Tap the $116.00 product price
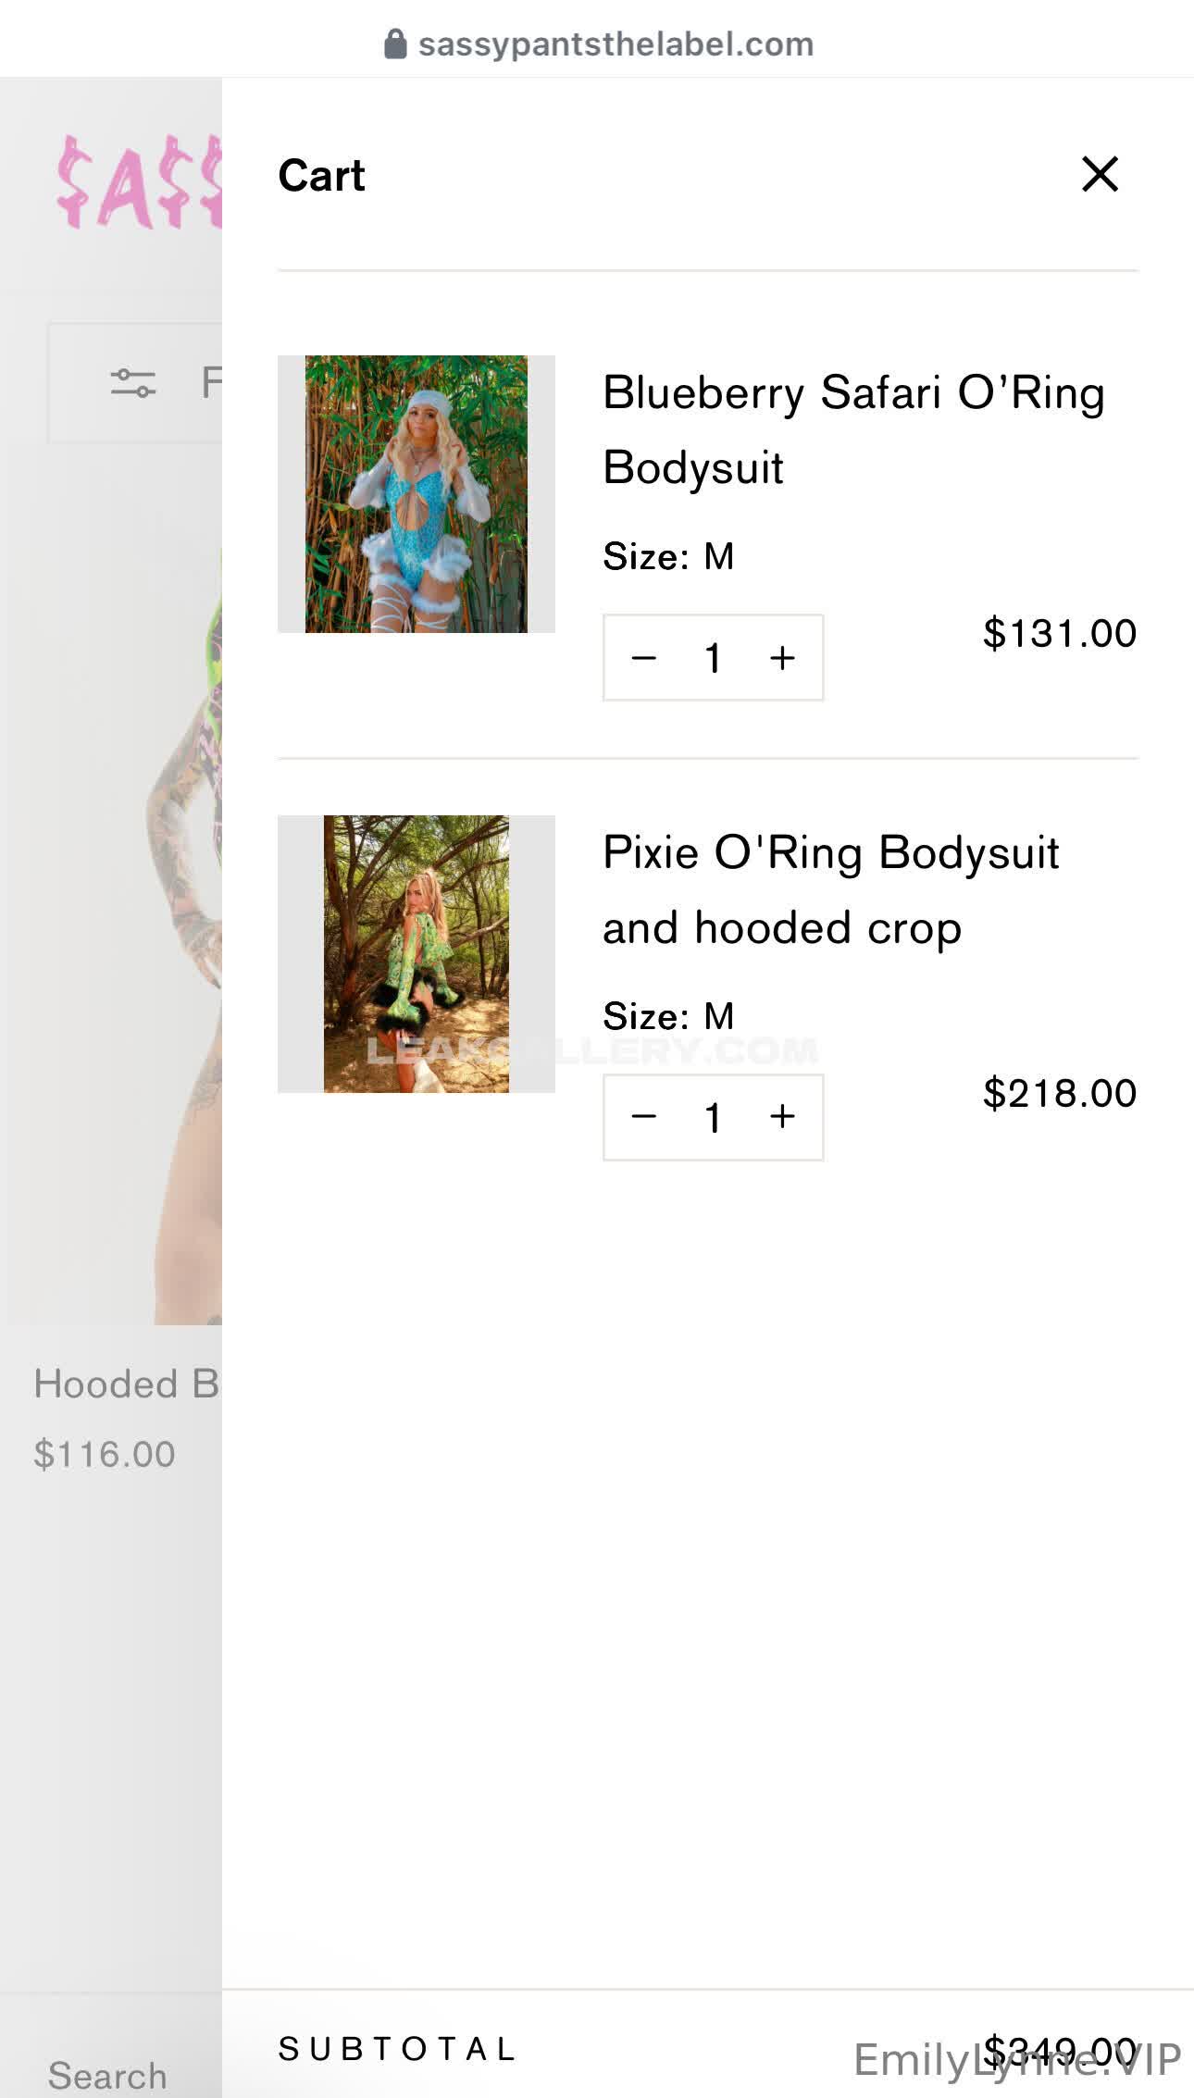 tap(105, 1454)
